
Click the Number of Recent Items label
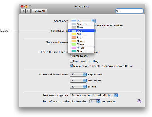[x=54, y=75]
